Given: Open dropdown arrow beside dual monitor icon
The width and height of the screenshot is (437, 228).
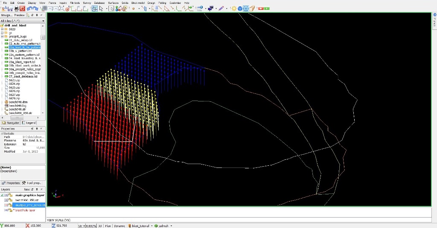Looking at the screenshot, I should pos(216,9).
